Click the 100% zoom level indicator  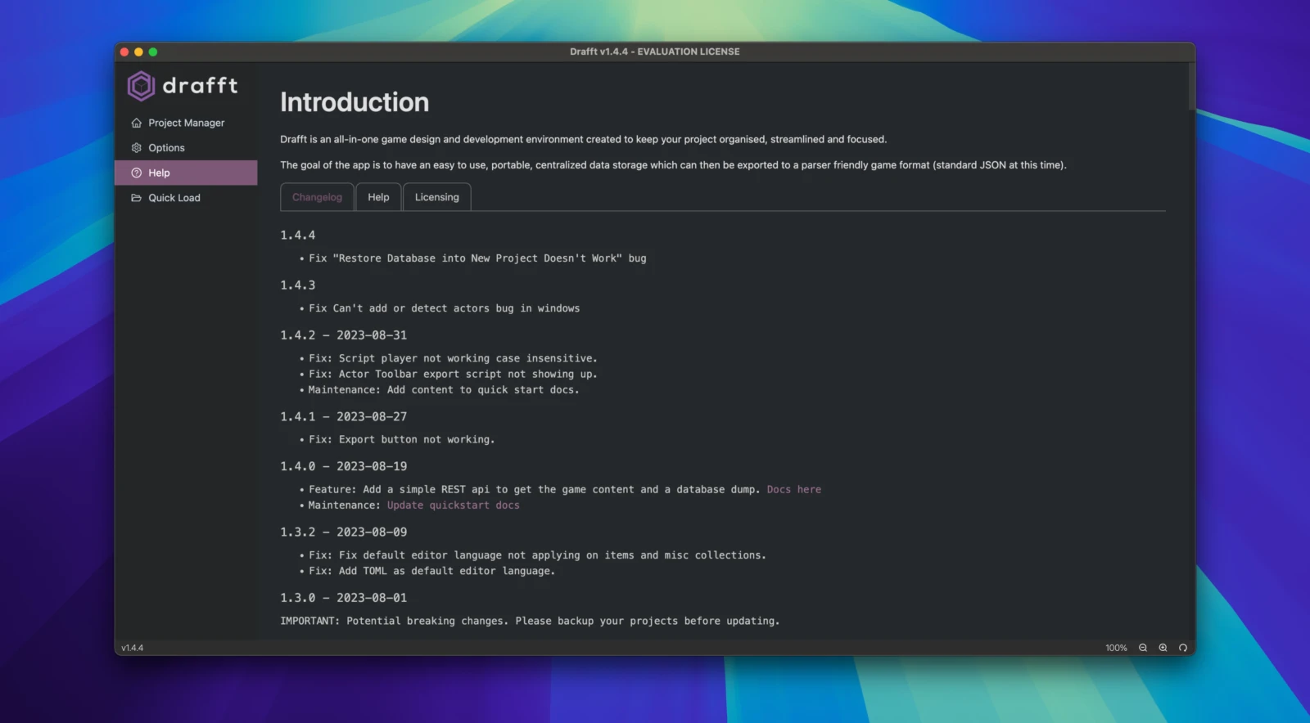click(1116, 648)
